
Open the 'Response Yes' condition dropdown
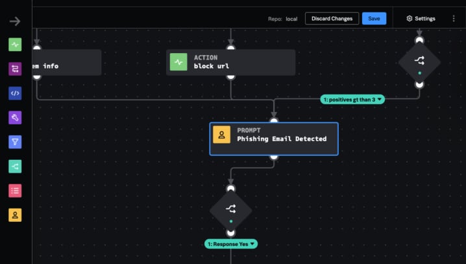231,244
